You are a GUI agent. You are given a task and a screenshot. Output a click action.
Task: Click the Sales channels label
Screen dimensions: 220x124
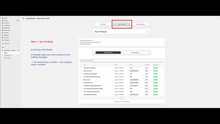tap(5, 44)
